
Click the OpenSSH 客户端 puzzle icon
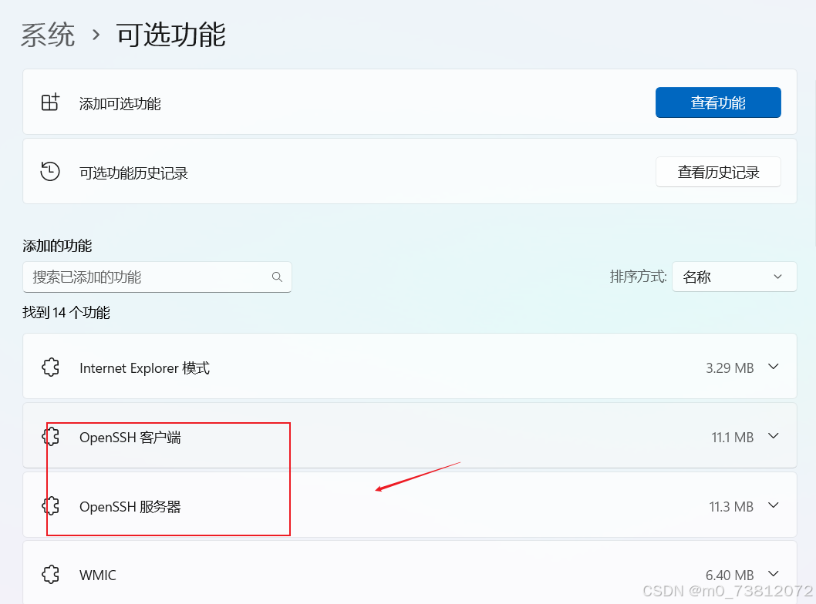51,437
